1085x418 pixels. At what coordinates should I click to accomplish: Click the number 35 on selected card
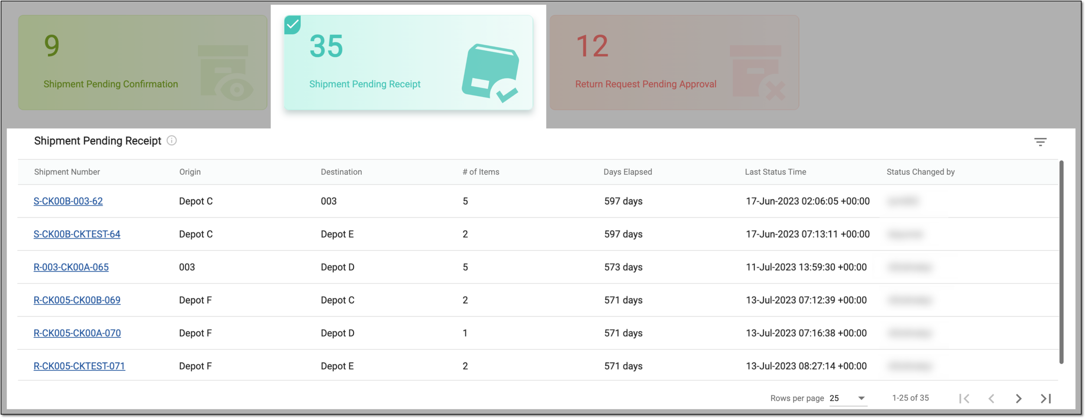click(x=326, y=46)
